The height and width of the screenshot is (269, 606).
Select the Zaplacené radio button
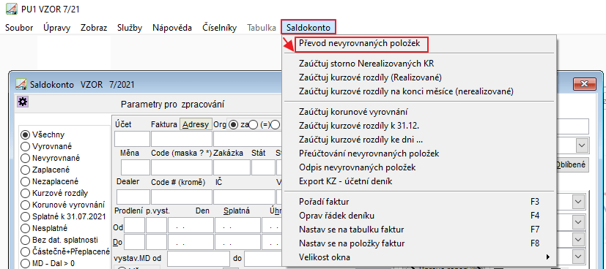[25, 170]
